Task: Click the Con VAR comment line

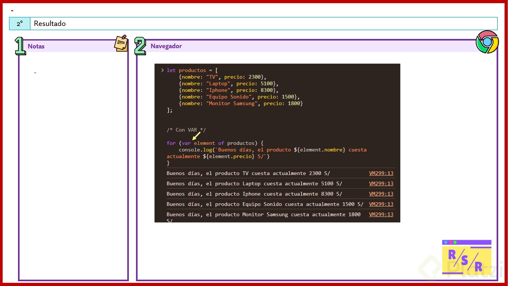Action: pyautogui.click(x=186, y=130)
